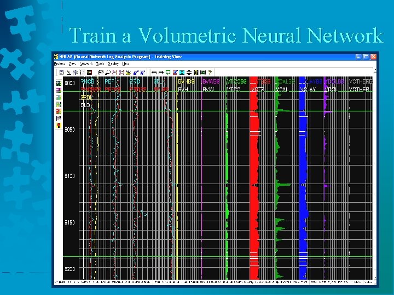Click the purple sidebar icon
Image resolution: width=394 pixels, height=295 pixels.
pyautogui.click(x=59, y=90)
